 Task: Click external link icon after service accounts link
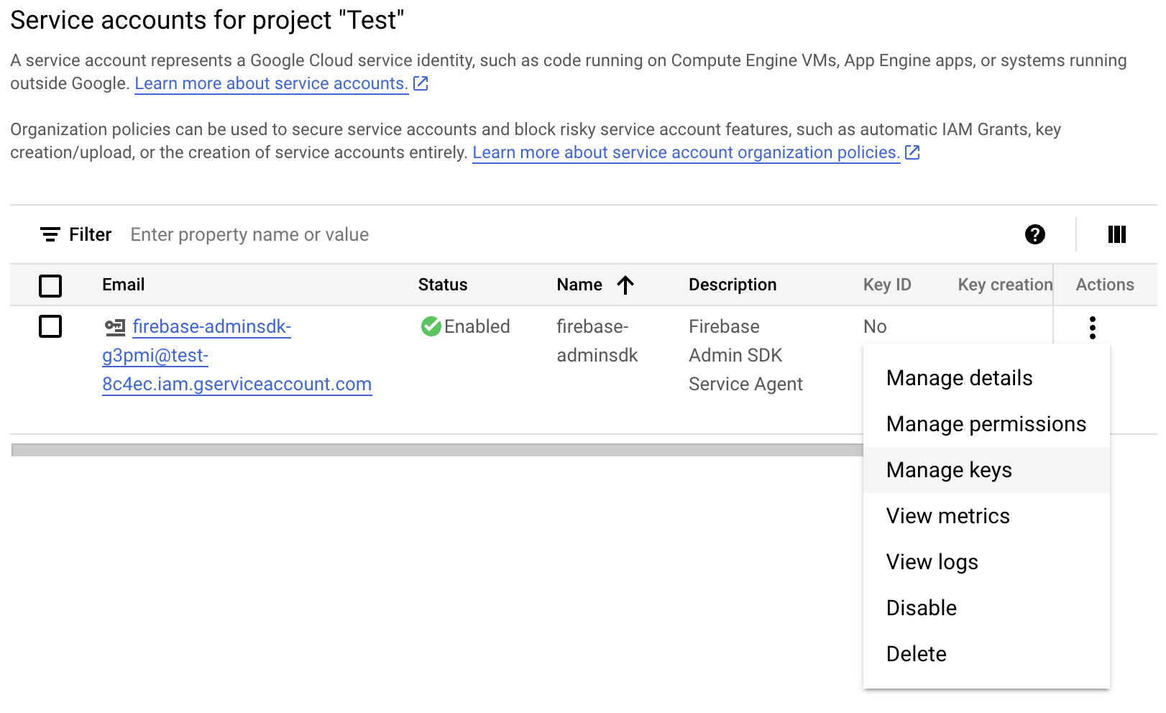[421, 84]
